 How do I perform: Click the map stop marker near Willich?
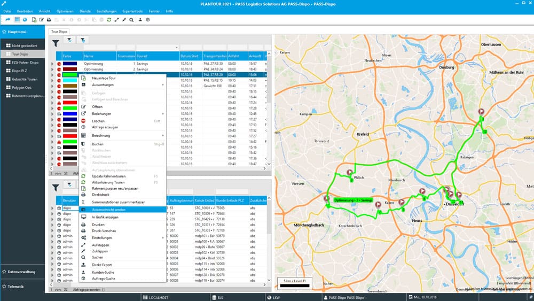click(x=350, y=173)
